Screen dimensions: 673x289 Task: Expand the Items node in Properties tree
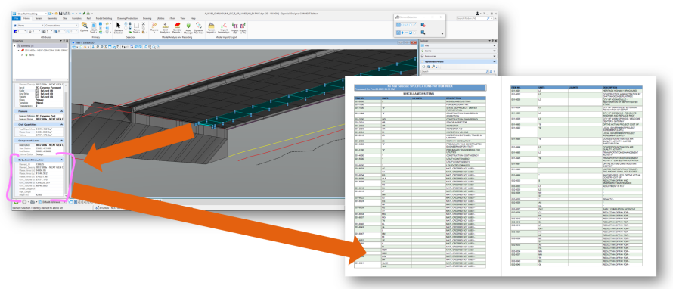pos(21,55)
